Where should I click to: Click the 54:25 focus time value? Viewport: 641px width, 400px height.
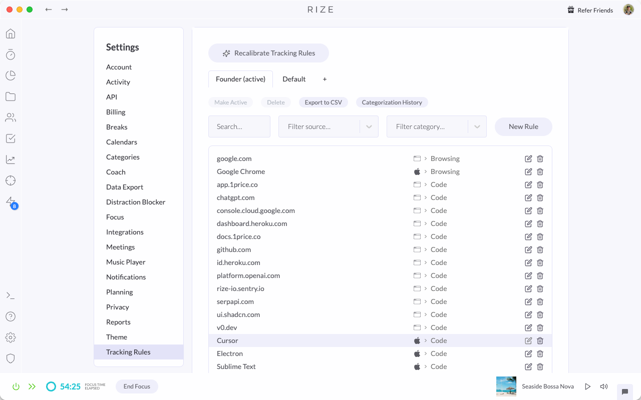tap(70, 386)
